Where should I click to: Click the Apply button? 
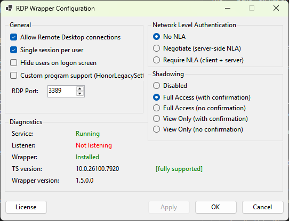[x=169, y=207]
